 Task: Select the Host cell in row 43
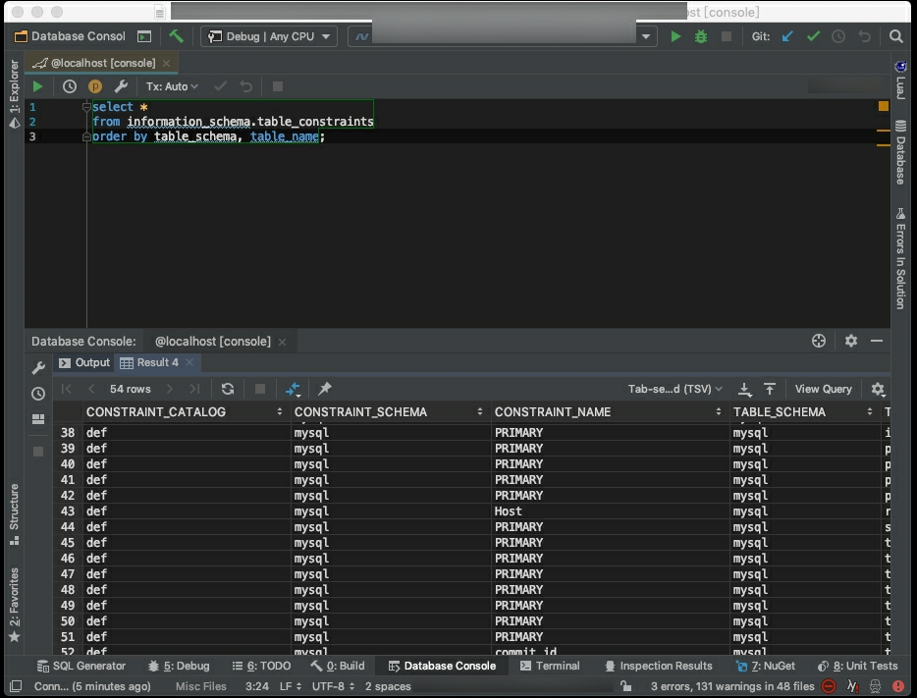[610, 511]
